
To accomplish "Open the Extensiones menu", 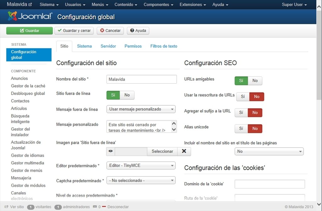I will pyautogui.click(x=193, y=4).
